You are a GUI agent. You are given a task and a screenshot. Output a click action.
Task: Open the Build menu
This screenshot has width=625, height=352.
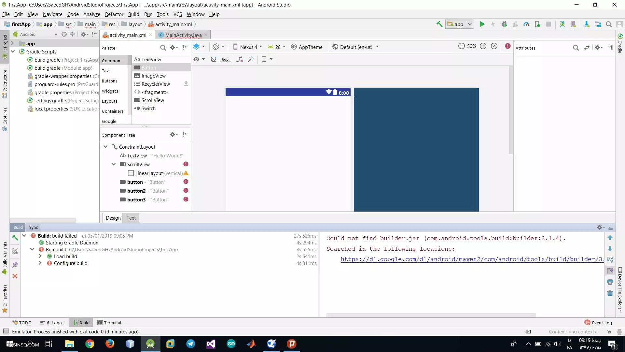[x=133, y=14]
